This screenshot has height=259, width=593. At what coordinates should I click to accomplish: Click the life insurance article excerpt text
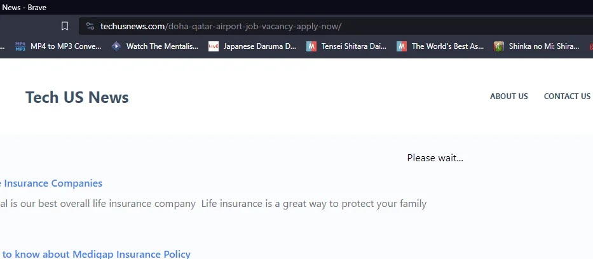click(x=214, y=204)
